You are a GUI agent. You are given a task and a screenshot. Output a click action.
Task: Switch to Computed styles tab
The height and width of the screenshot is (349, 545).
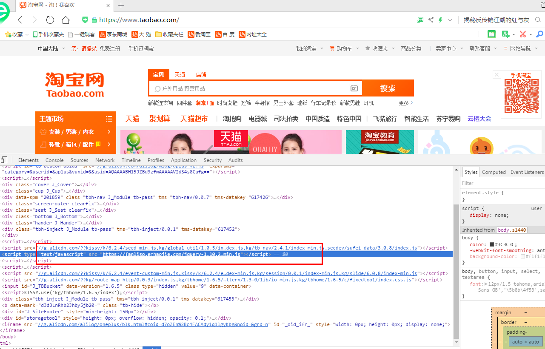coord(494,172)
